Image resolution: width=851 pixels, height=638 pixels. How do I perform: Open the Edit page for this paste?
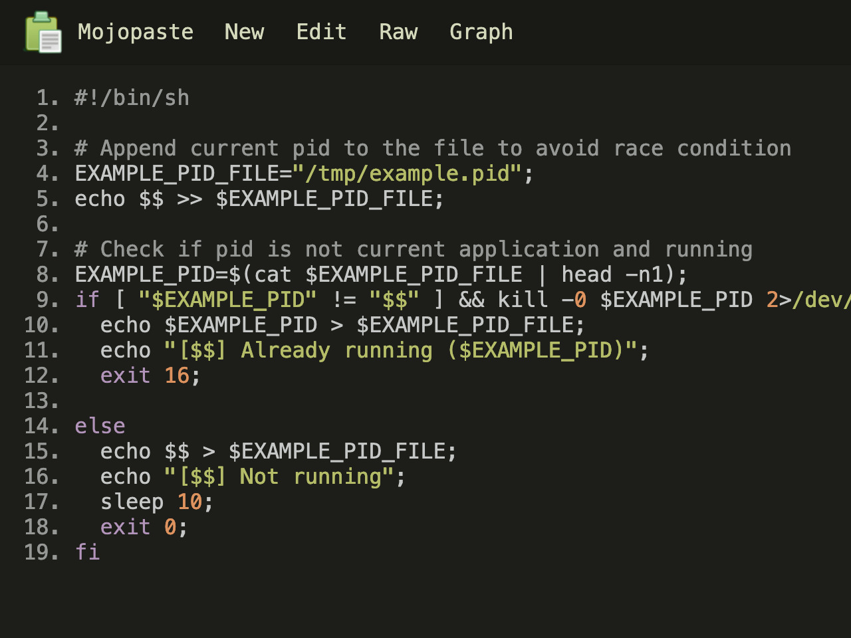pos(321,32)
